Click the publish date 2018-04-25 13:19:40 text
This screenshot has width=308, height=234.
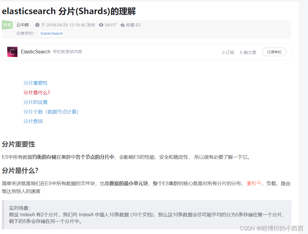(x=66, y=25)
